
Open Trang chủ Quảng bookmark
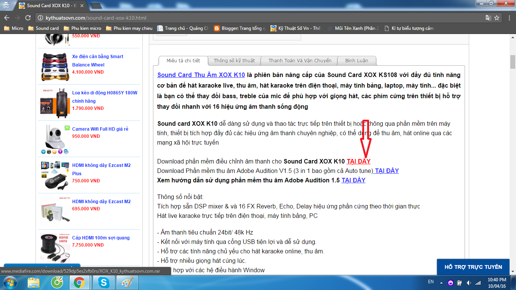[x=183, y=28]
